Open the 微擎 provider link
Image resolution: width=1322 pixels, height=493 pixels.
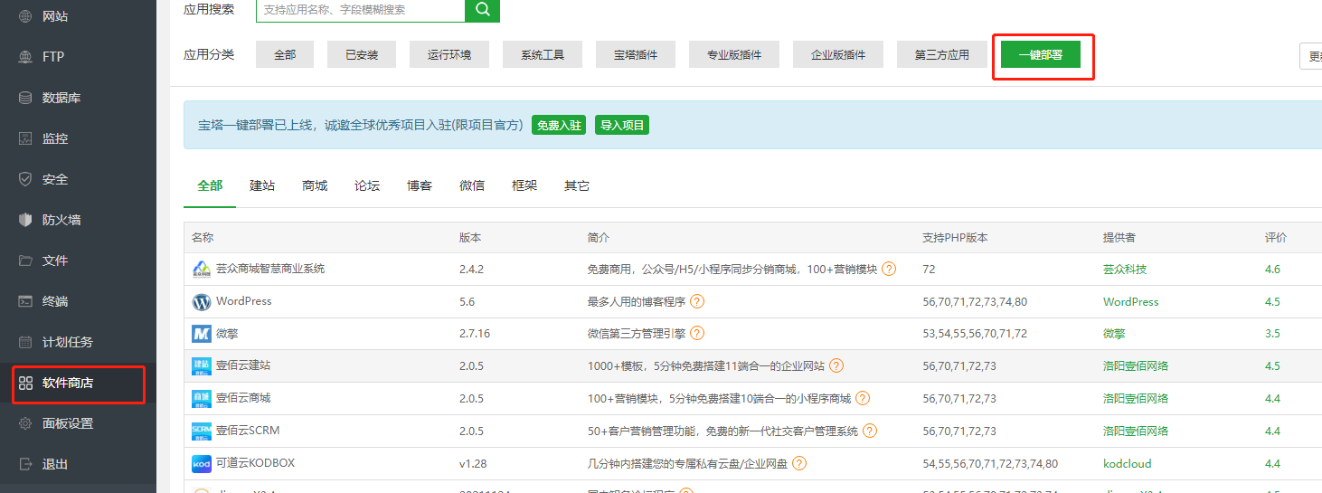[x=1114, y=334]
